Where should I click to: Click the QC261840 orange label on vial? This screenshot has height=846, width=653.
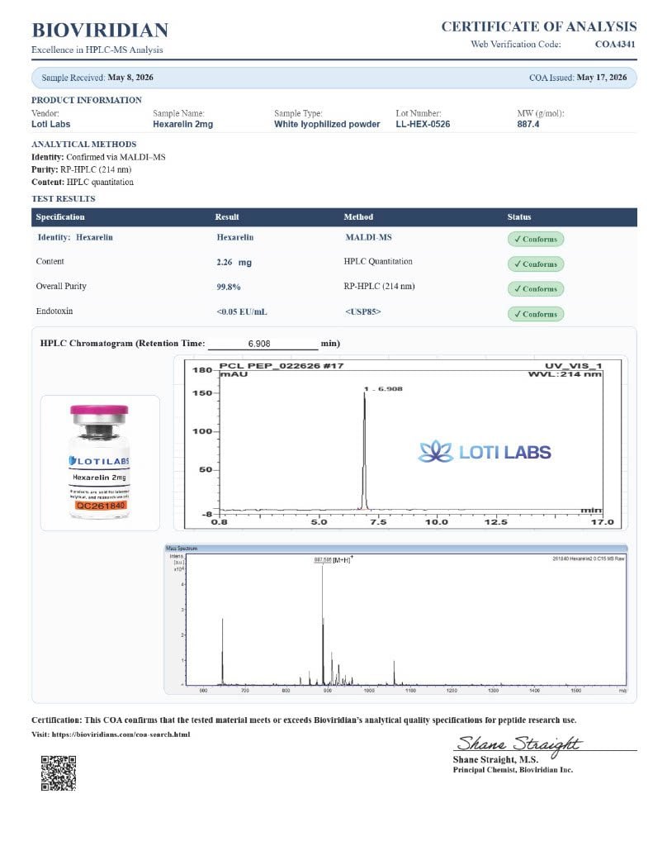(100, 506)
